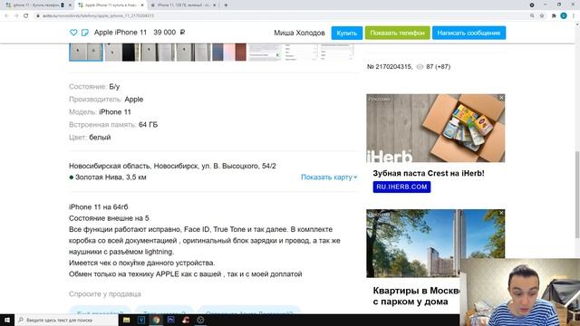
Task: Select second photo thumbnail with black phone
Action: pos(121,53)
